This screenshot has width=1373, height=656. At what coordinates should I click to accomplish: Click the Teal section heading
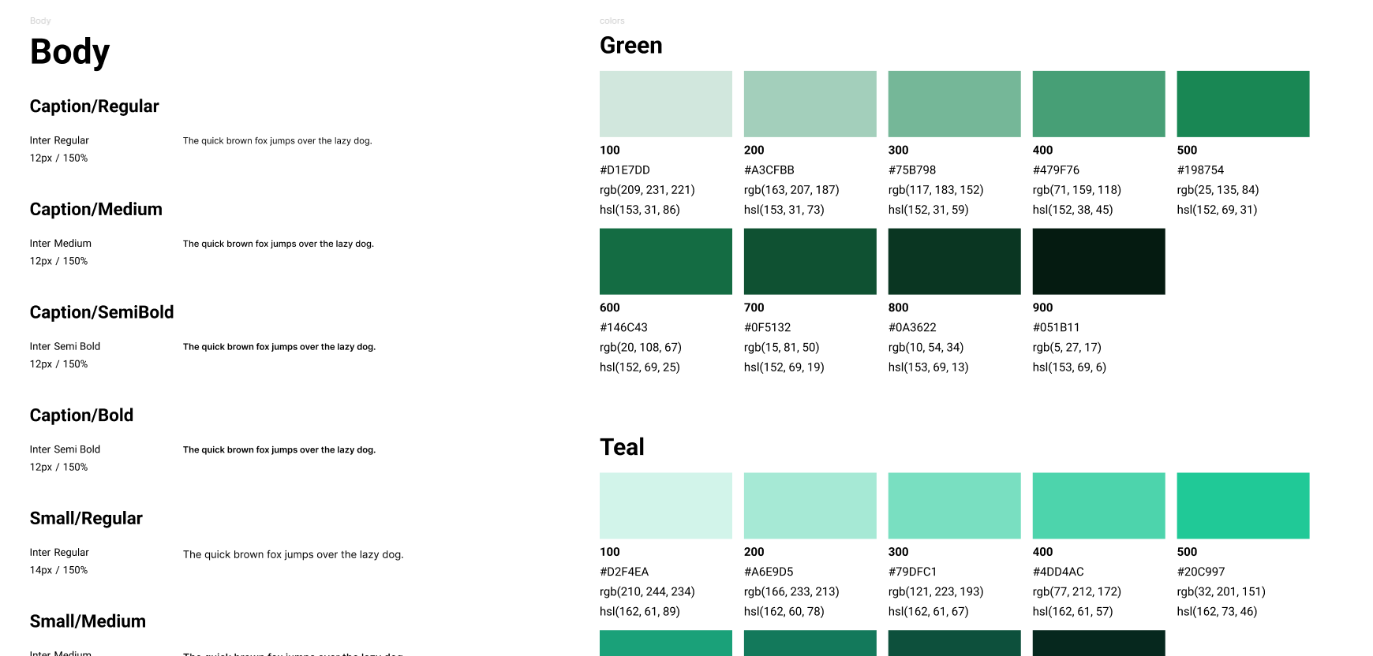622,447
